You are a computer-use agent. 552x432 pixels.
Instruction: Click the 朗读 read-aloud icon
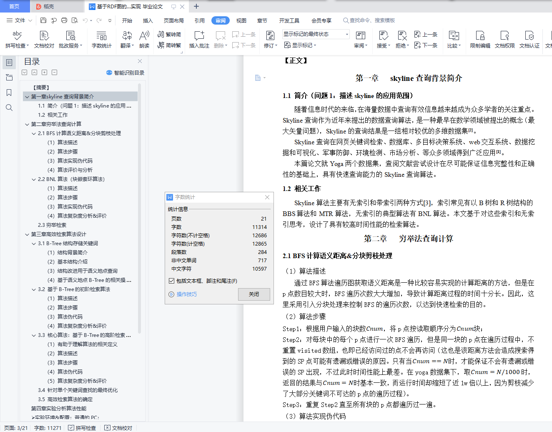[144, 39]
